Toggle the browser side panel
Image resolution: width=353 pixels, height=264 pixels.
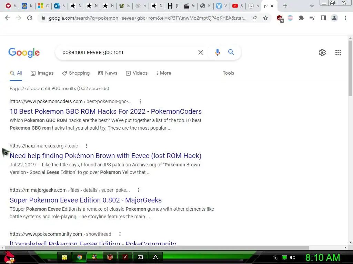pos(323,18)
